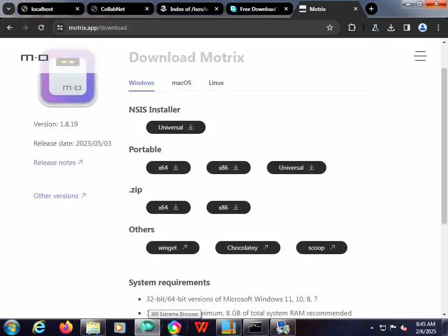Screen dimensions: 448x336
Task: Toggle the browser side panel
Action: [x=406, y=28]
